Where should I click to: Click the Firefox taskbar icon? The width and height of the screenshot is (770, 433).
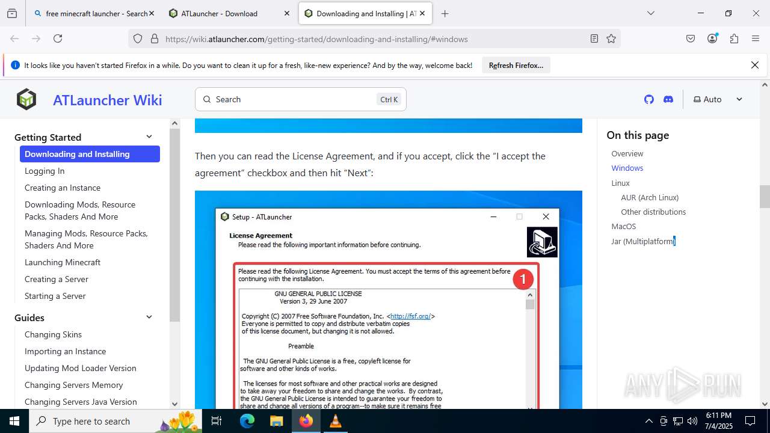coord(306,421)
